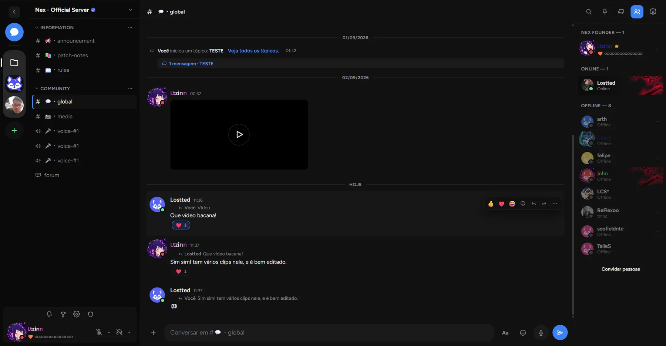Open more options in message hover toolbar
Viewport: 666px width, 346px height.
click(555, 204)
